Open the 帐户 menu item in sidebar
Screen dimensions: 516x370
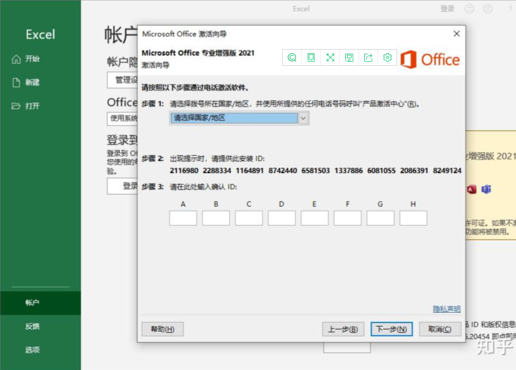40,303
